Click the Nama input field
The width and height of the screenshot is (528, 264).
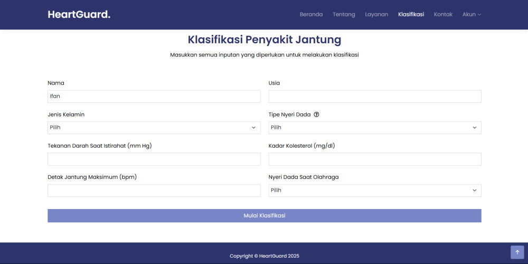coord(154,96)
